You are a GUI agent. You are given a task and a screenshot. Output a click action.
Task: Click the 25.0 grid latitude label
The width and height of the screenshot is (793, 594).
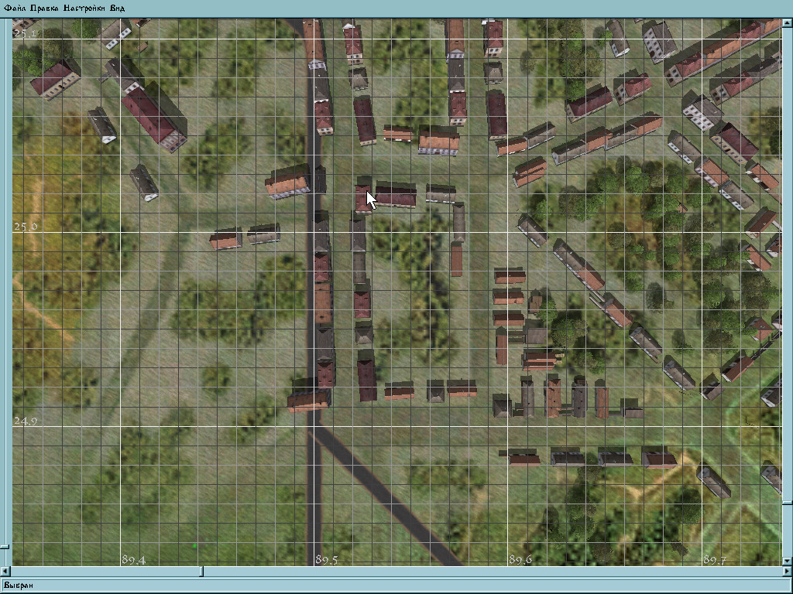click(26, 227)
